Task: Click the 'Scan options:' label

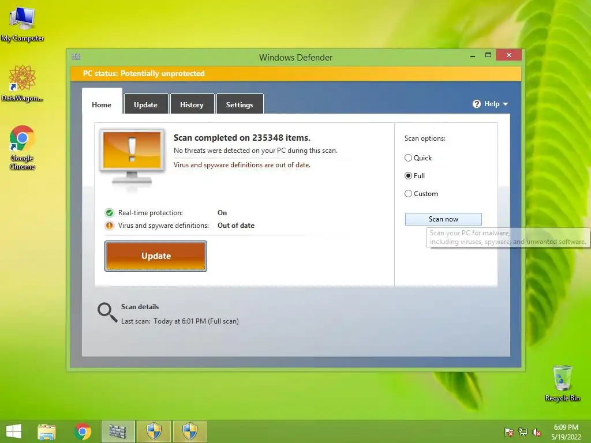Action: pyautogui.click(x=425, y=138)
